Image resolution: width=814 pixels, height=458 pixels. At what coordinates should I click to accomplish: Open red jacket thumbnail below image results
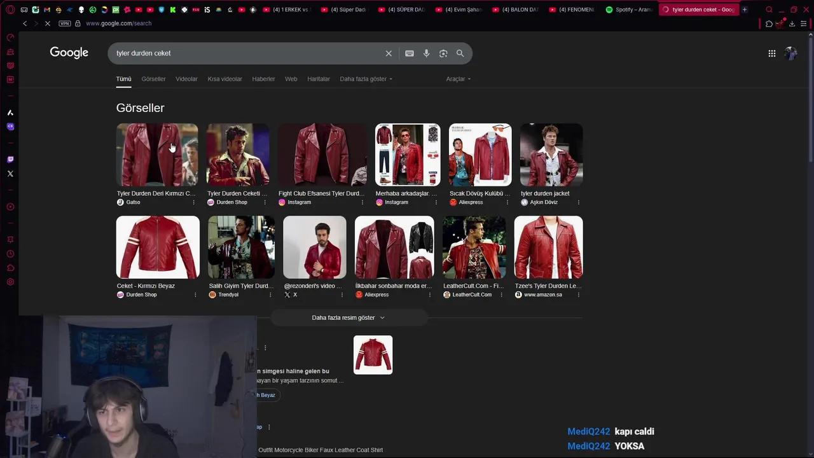click(x=373, y=355)
